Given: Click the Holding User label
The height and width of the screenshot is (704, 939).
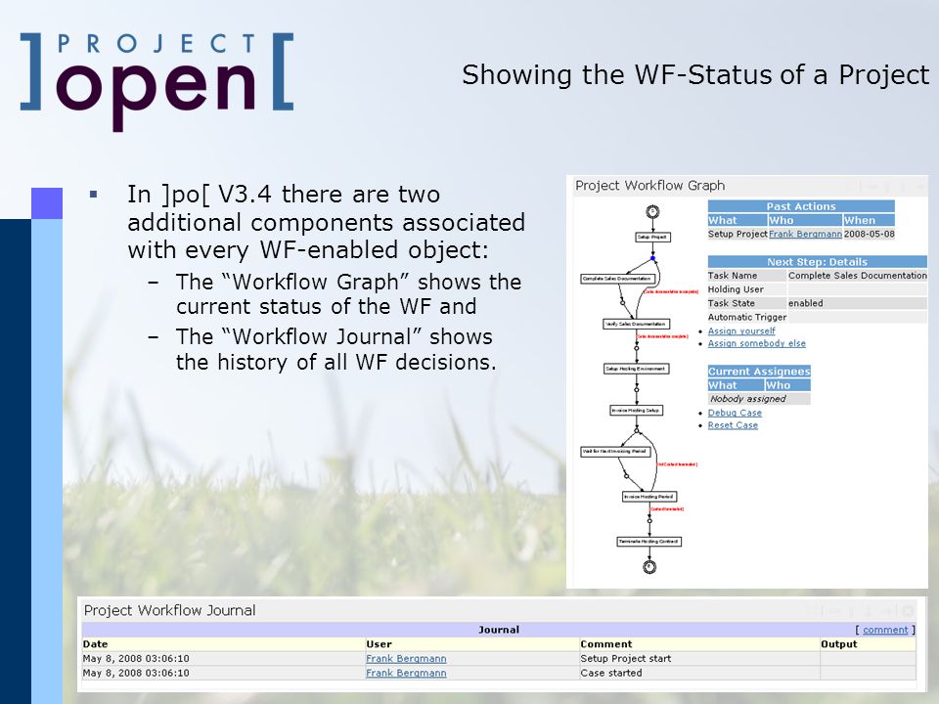Looking at the screenshot, I should tap(736, 289).
